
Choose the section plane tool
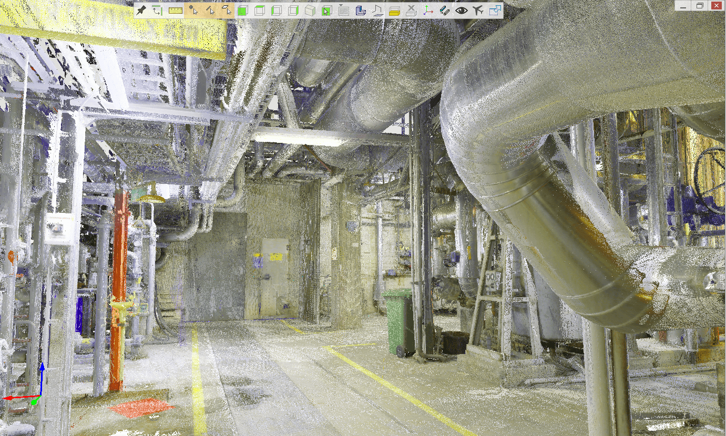tap(377, 8)
